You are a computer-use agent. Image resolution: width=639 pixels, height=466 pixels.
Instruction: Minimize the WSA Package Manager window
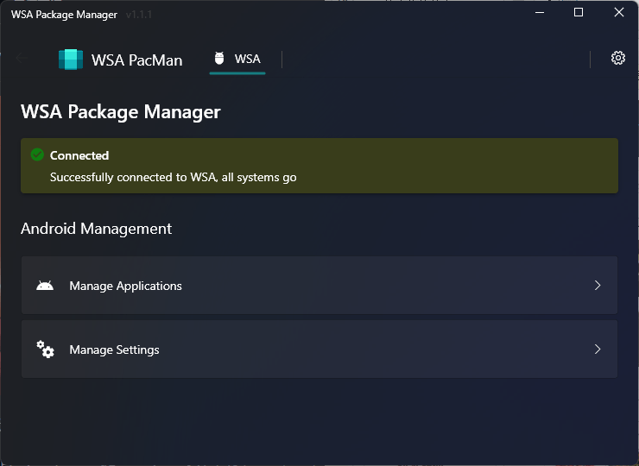540,13
